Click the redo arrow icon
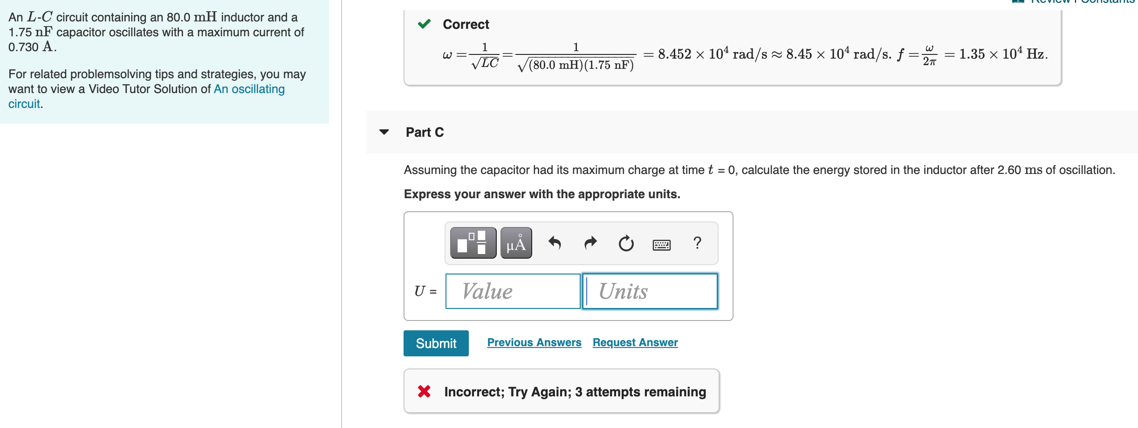Image resolution: width=1138 pixels, height=428 pixels. [x=590, y=243]
